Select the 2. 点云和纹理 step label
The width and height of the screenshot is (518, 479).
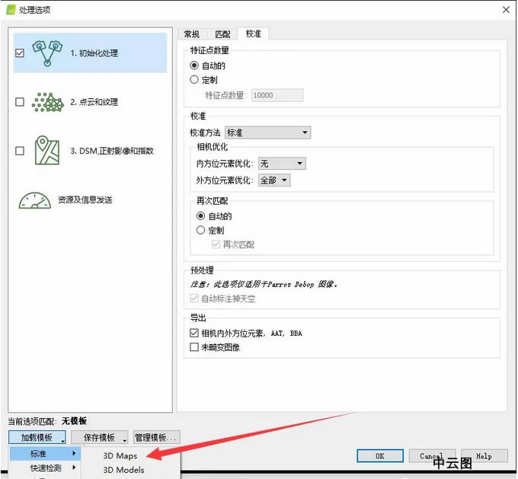tap(94, 102)
